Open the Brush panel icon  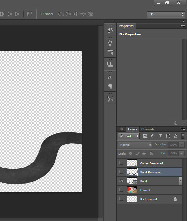(x=110, y=43)
